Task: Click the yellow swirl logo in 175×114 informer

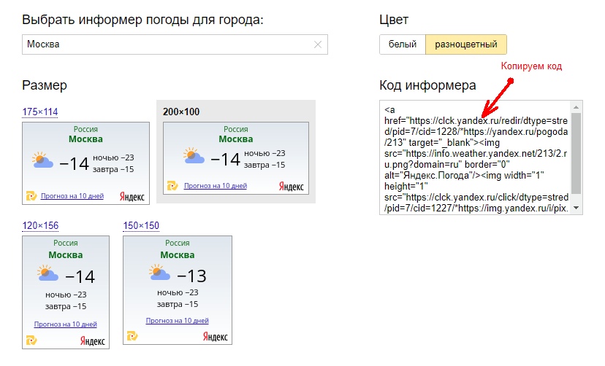Action: pyautogui.click(x=31, y=196)
